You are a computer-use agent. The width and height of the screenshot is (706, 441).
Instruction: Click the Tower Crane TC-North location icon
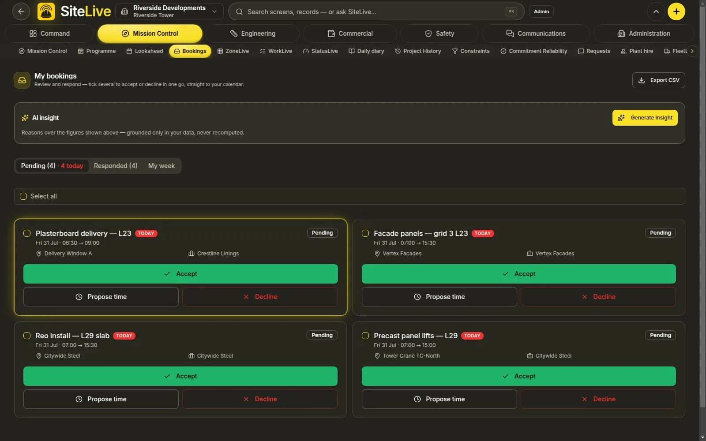point(377,356)
